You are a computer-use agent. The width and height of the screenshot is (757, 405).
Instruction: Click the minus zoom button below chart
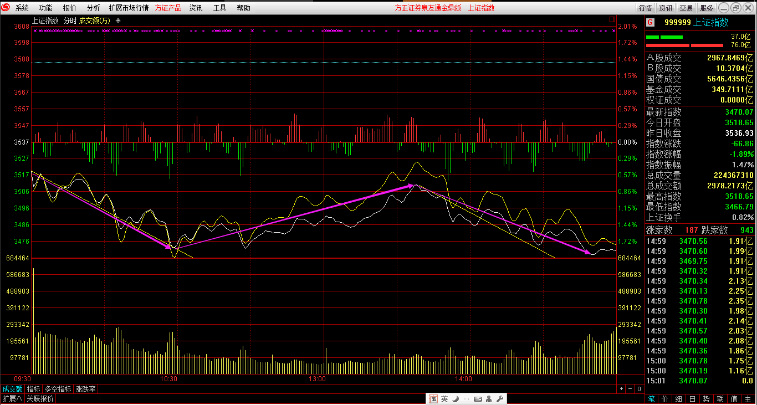click(630, 389)
